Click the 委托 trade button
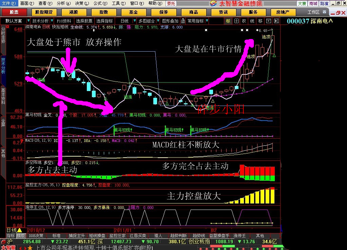 point(171,3)
